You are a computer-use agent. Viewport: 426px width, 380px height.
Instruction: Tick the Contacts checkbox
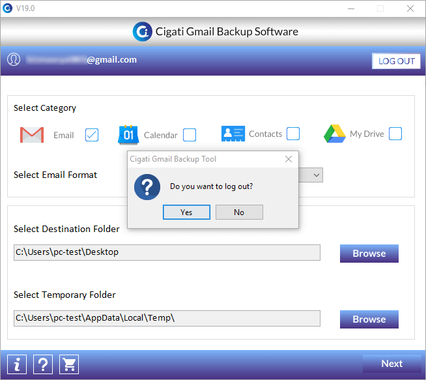pos(293,134)
